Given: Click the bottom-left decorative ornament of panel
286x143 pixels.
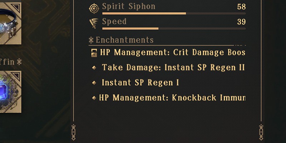Looking at the screenshot, I should point(74,132).
